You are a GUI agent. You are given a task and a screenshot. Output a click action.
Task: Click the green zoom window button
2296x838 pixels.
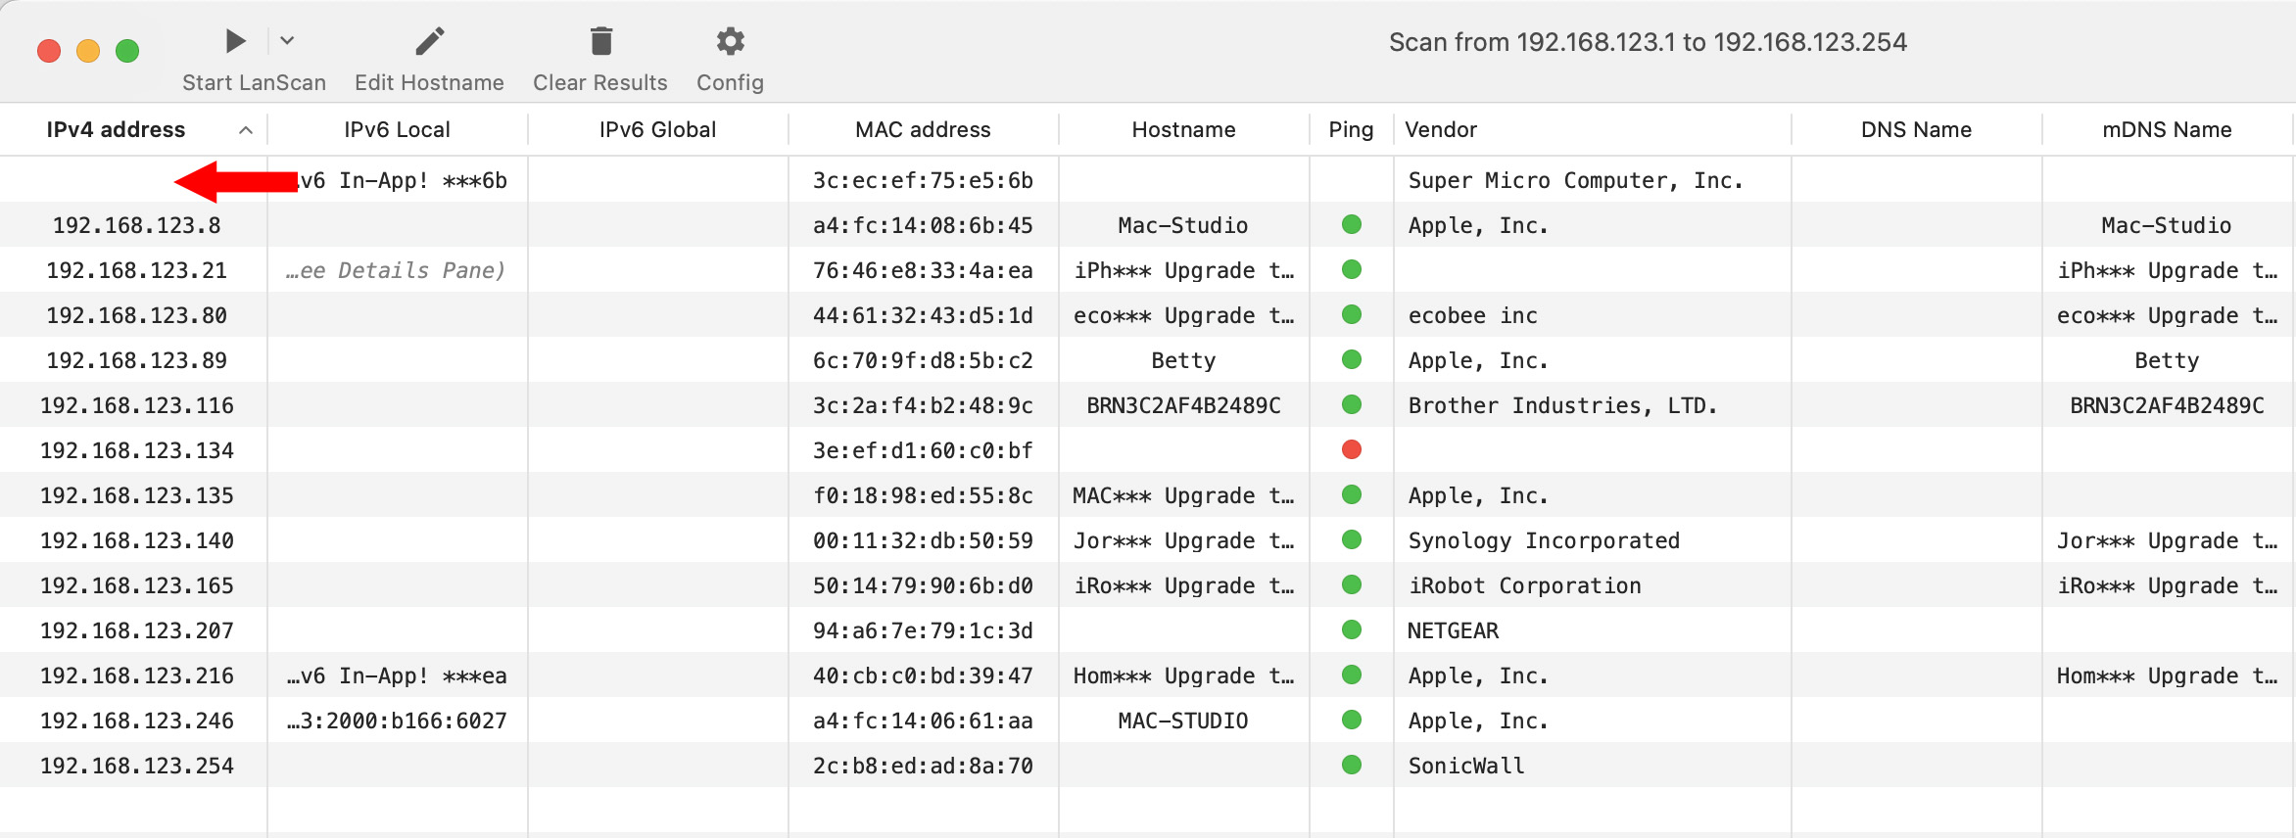tap(127, 51)
